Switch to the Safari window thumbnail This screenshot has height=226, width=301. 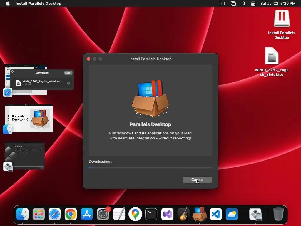pos(26,80)
